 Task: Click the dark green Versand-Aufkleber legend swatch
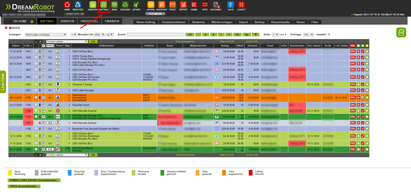(162, 173)
